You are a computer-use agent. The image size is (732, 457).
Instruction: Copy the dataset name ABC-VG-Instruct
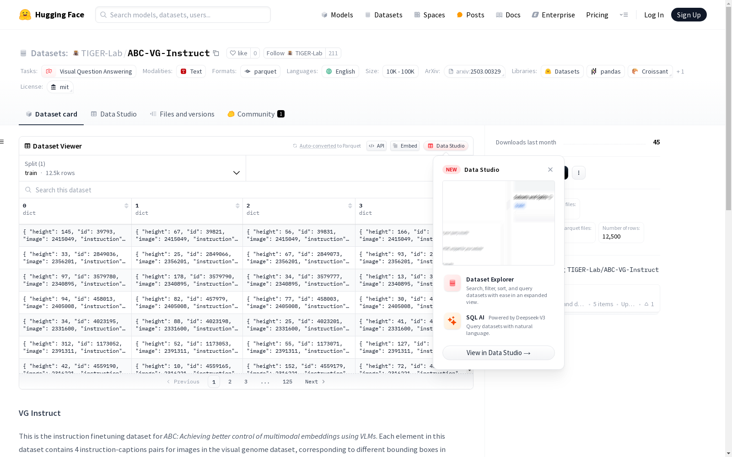(216, 53)
